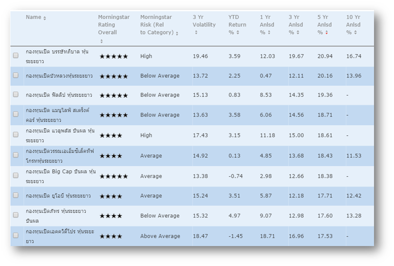
Task: Select checkbox for กองทุนเปิดบัวหลวงหุ้นระยะยาว
Action: point(16,76)
